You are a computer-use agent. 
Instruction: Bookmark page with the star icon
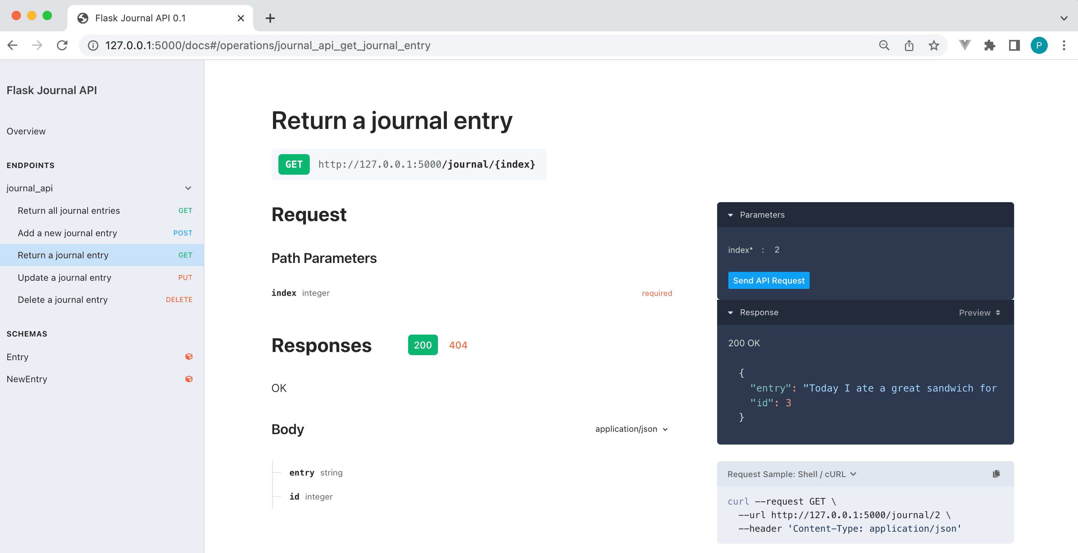pyautogui.click(x=934, y=45)
